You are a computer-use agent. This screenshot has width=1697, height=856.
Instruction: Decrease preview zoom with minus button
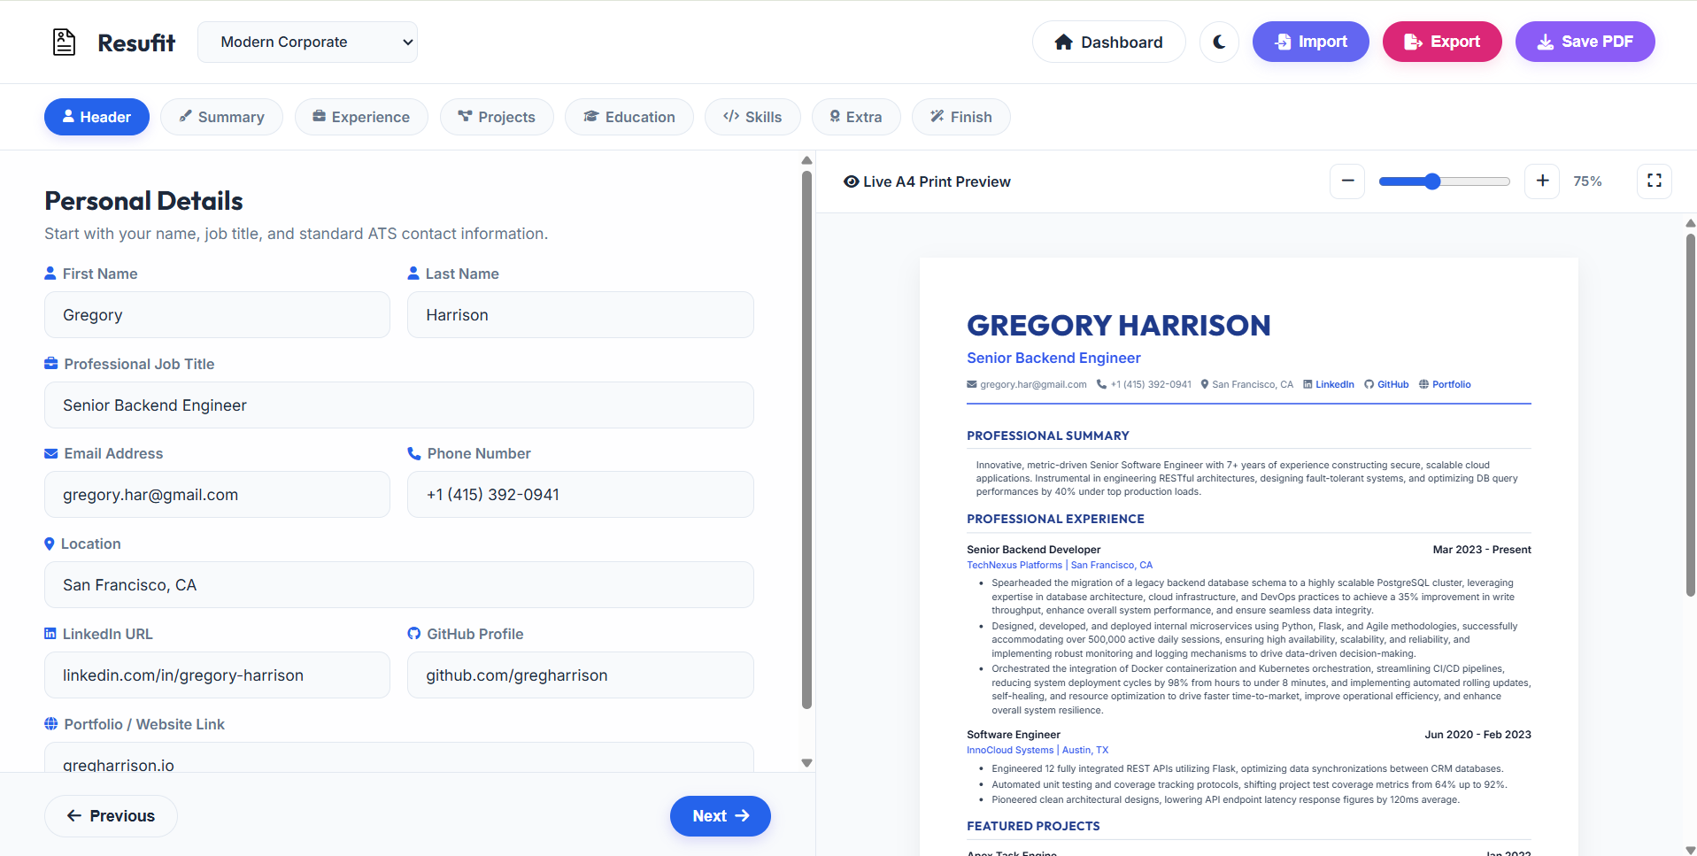point(1347,181)
